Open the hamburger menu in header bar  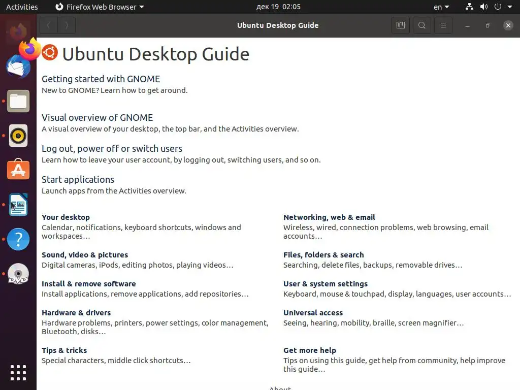pos(443,25)
